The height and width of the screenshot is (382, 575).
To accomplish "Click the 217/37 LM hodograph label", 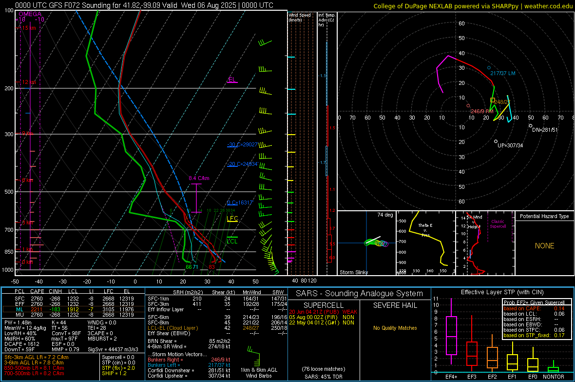I will [503, 73].
